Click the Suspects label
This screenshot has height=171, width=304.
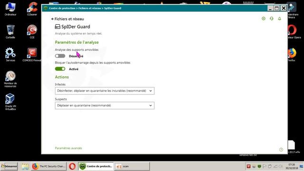(61, 99)
